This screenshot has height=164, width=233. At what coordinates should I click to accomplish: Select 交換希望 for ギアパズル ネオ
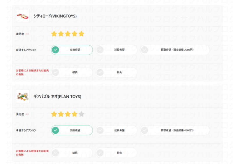pyautogui.click(x=72, y=130)
